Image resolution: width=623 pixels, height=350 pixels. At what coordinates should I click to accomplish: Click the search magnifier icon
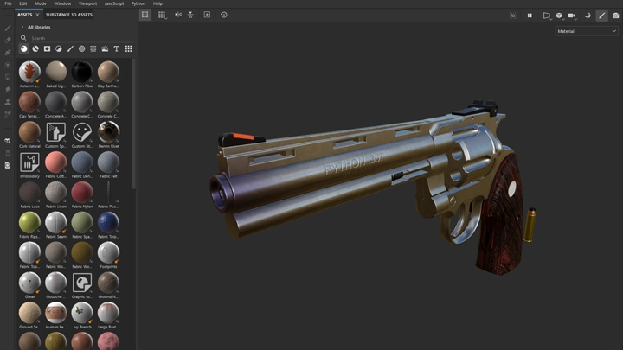tap(23, 38)
